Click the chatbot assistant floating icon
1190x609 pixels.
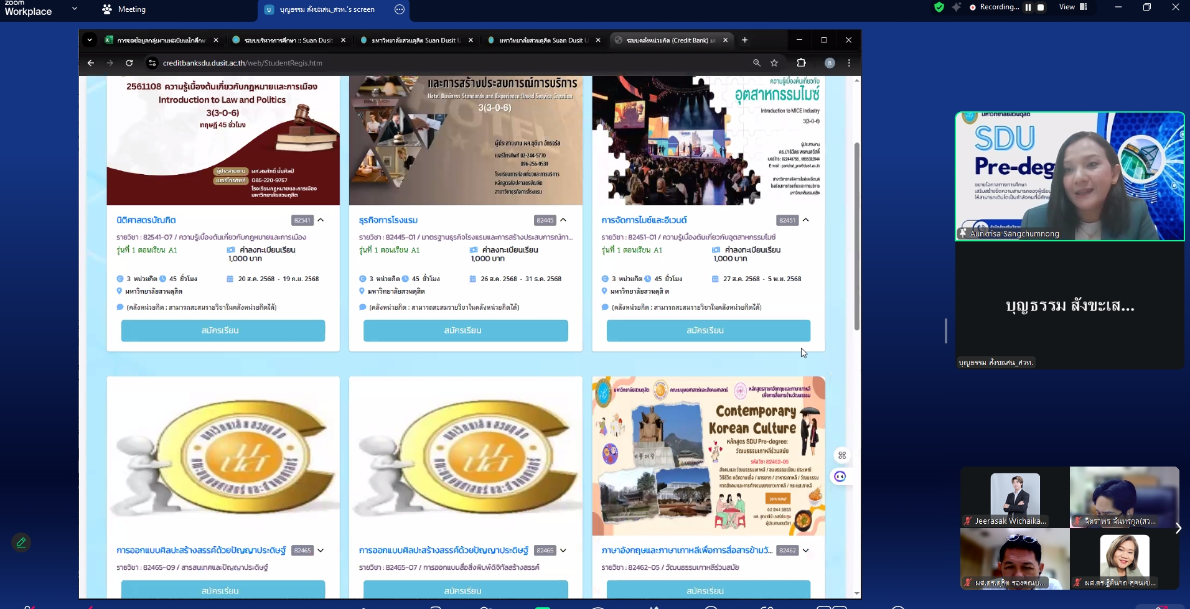pos(840,477)
